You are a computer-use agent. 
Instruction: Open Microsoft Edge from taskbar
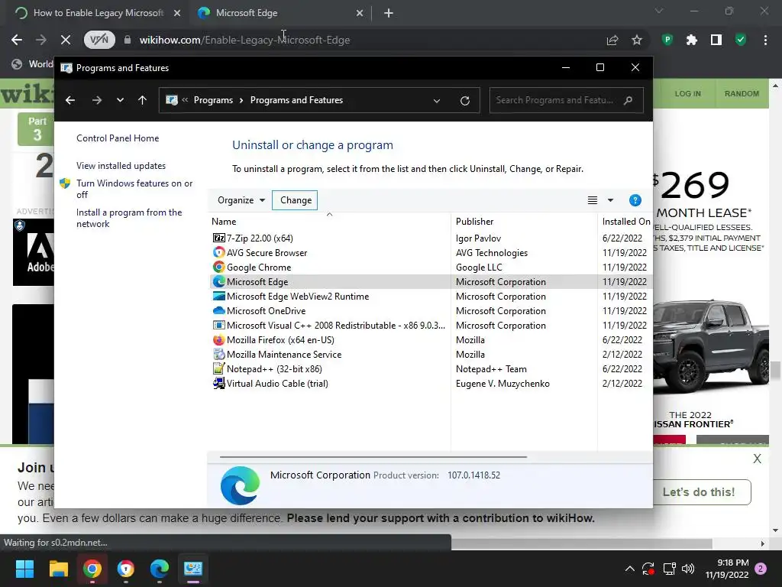tap(160, 569)
